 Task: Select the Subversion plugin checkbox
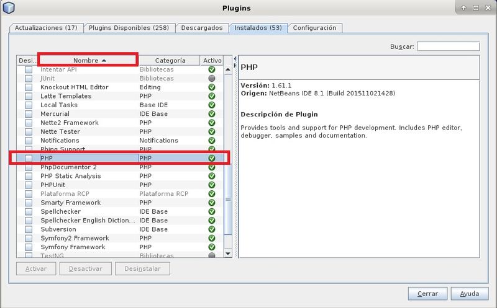[x=29, y=229]
